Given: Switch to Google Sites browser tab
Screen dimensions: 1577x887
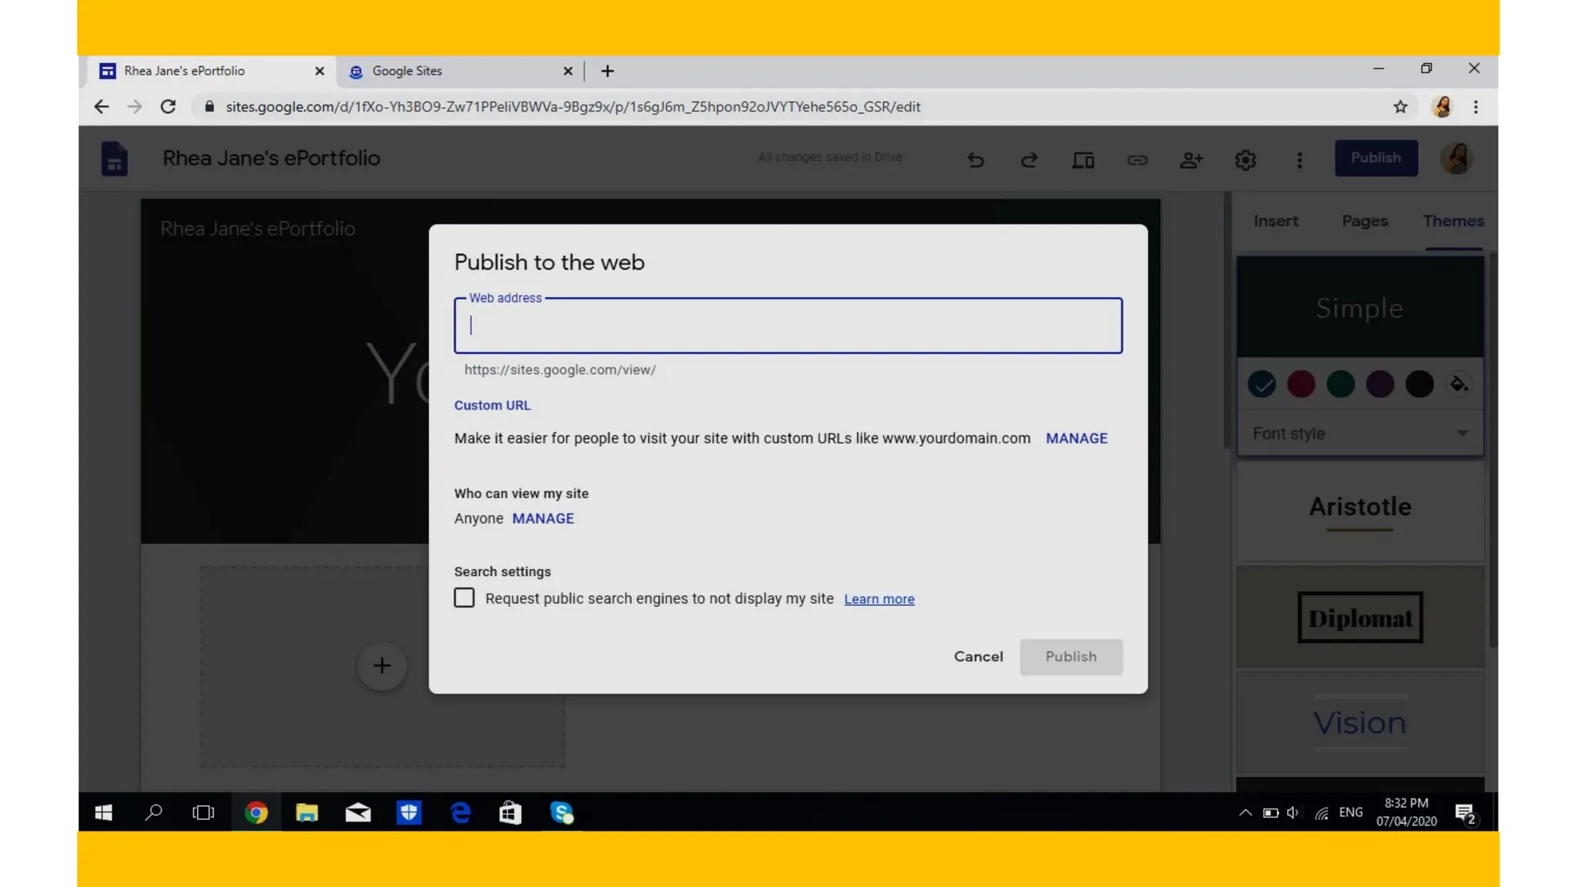Looking at the screenshot, I should (x=460, y=71).
